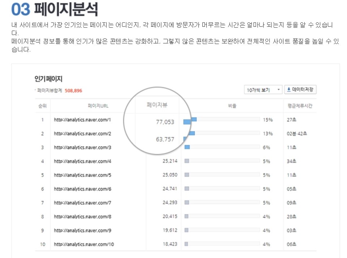Open link http://analytics.naver.com/5
347x258 pixels.
point(82,175)
